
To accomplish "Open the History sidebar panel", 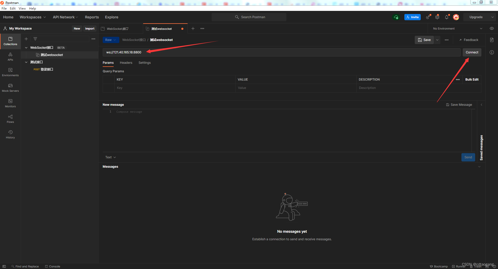I will (10, 134).
